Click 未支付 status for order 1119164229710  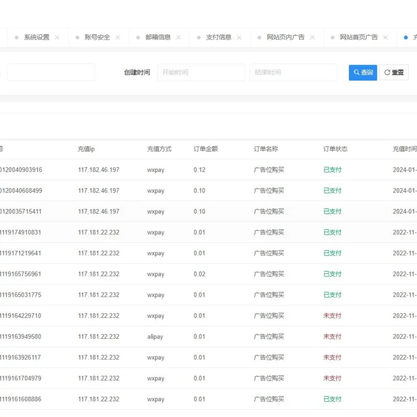[x=332, y=316]
